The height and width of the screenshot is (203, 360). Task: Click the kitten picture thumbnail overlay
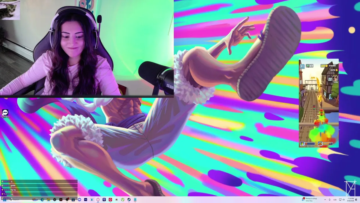(10, 10)
